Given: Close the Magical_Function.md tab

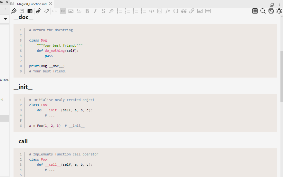Looking at the screenshot, I should point(51,4).
